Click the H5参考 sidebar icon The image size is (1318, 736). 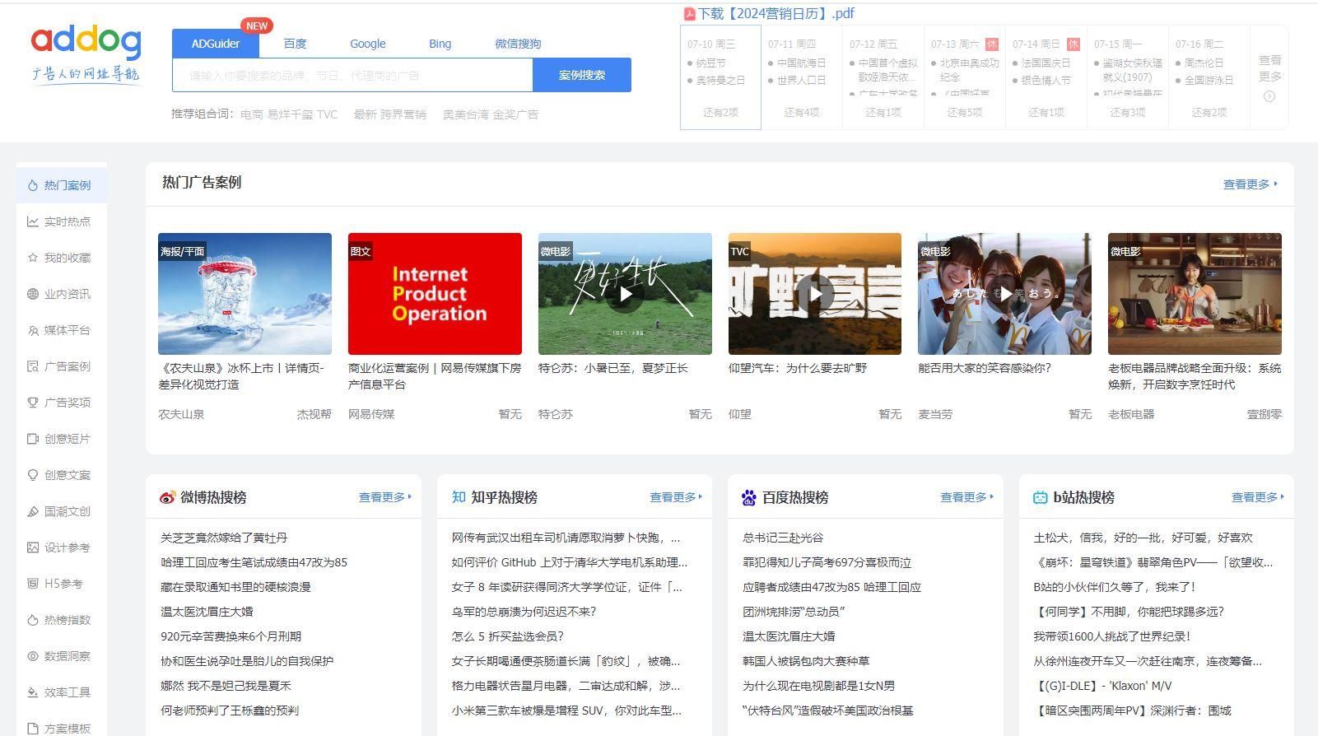click(x=33, y=584)
